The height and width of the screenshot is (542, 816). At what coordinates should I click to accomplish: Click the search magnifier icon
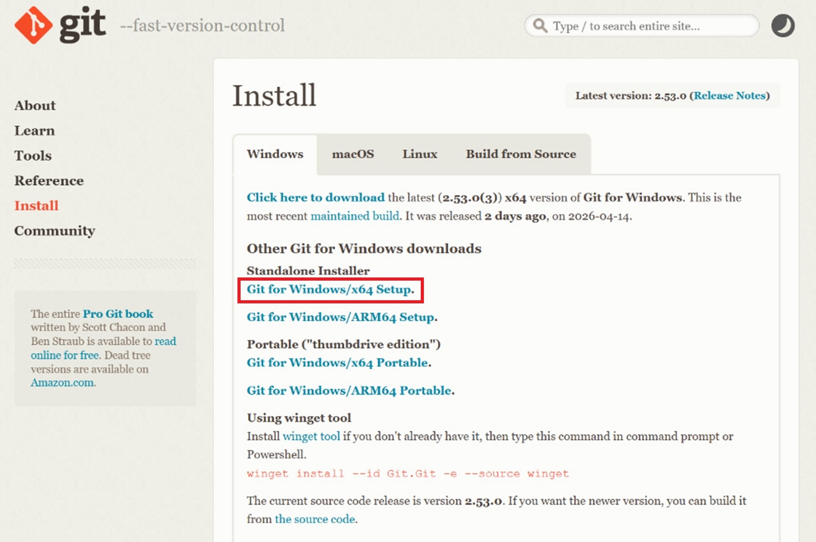point(540,26)
